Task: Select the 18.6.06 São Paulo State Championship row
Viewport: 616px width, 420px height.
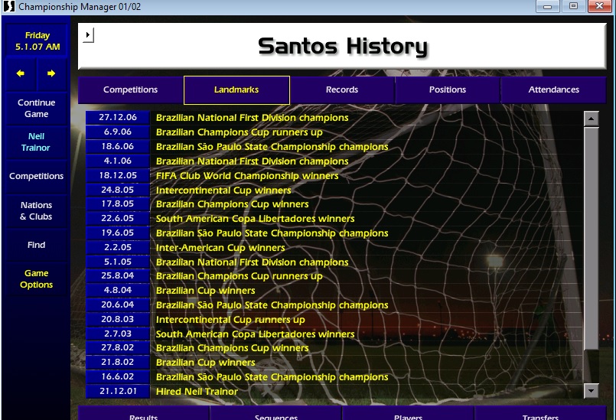Action: click(334, 147)
